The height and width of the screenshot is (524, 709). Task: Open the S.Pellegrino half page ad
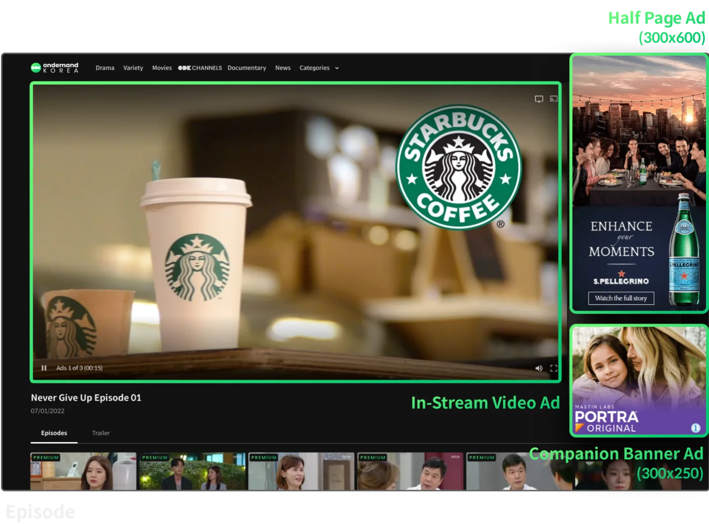coord(639,183)
